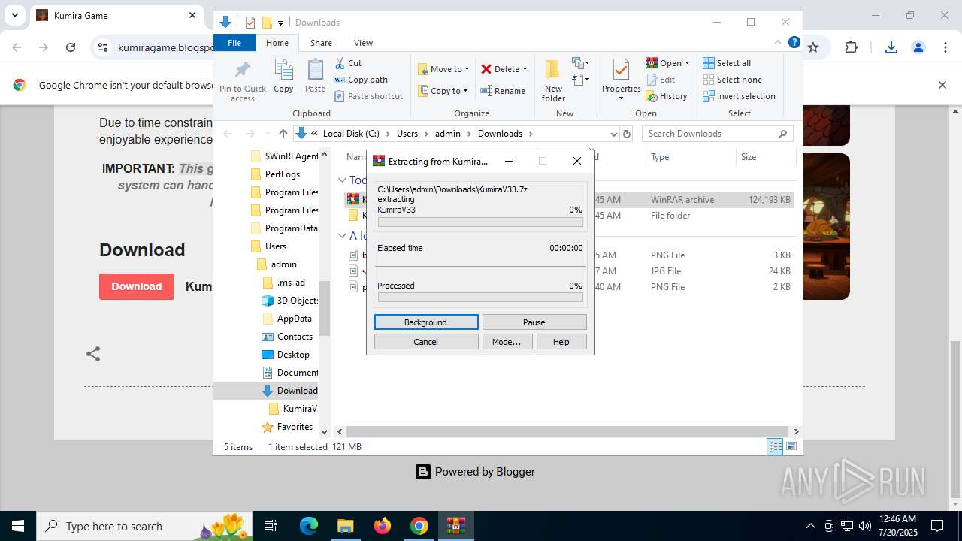Switch to details view icon in status bar
Screen dimensions: 962x541
pos(775,446)
